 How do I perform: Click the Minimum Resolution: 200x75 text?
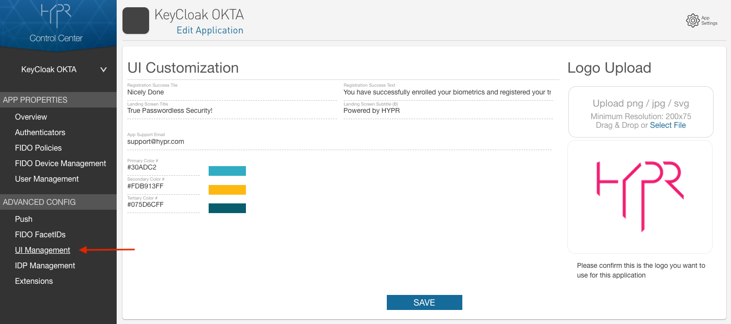pyautogui.click(x=641, y=116)
